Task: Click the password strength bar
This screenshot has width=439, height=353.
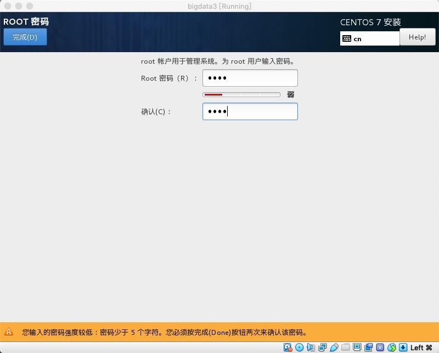Action: coord(241,94)
